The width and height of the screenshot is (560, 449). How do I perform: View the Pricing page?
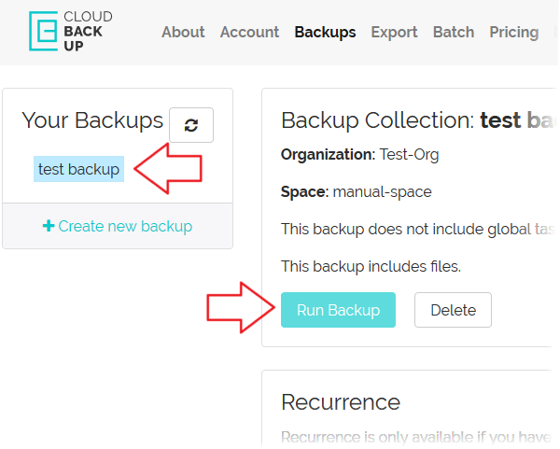pos(513,32)
